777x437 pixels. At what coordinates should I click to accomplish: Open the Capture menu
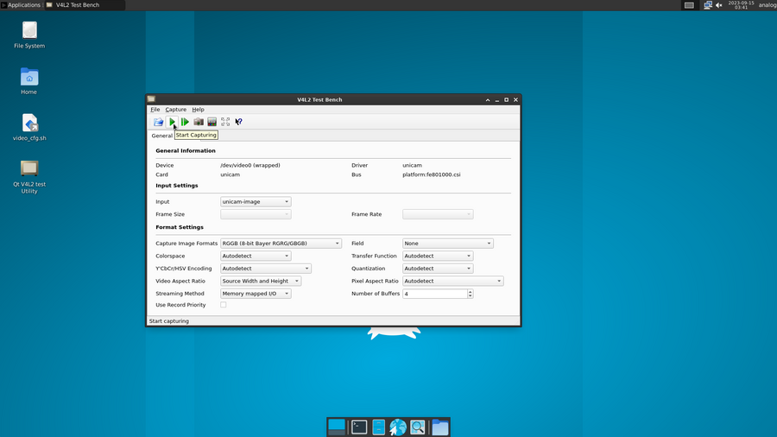pos(176,110)
